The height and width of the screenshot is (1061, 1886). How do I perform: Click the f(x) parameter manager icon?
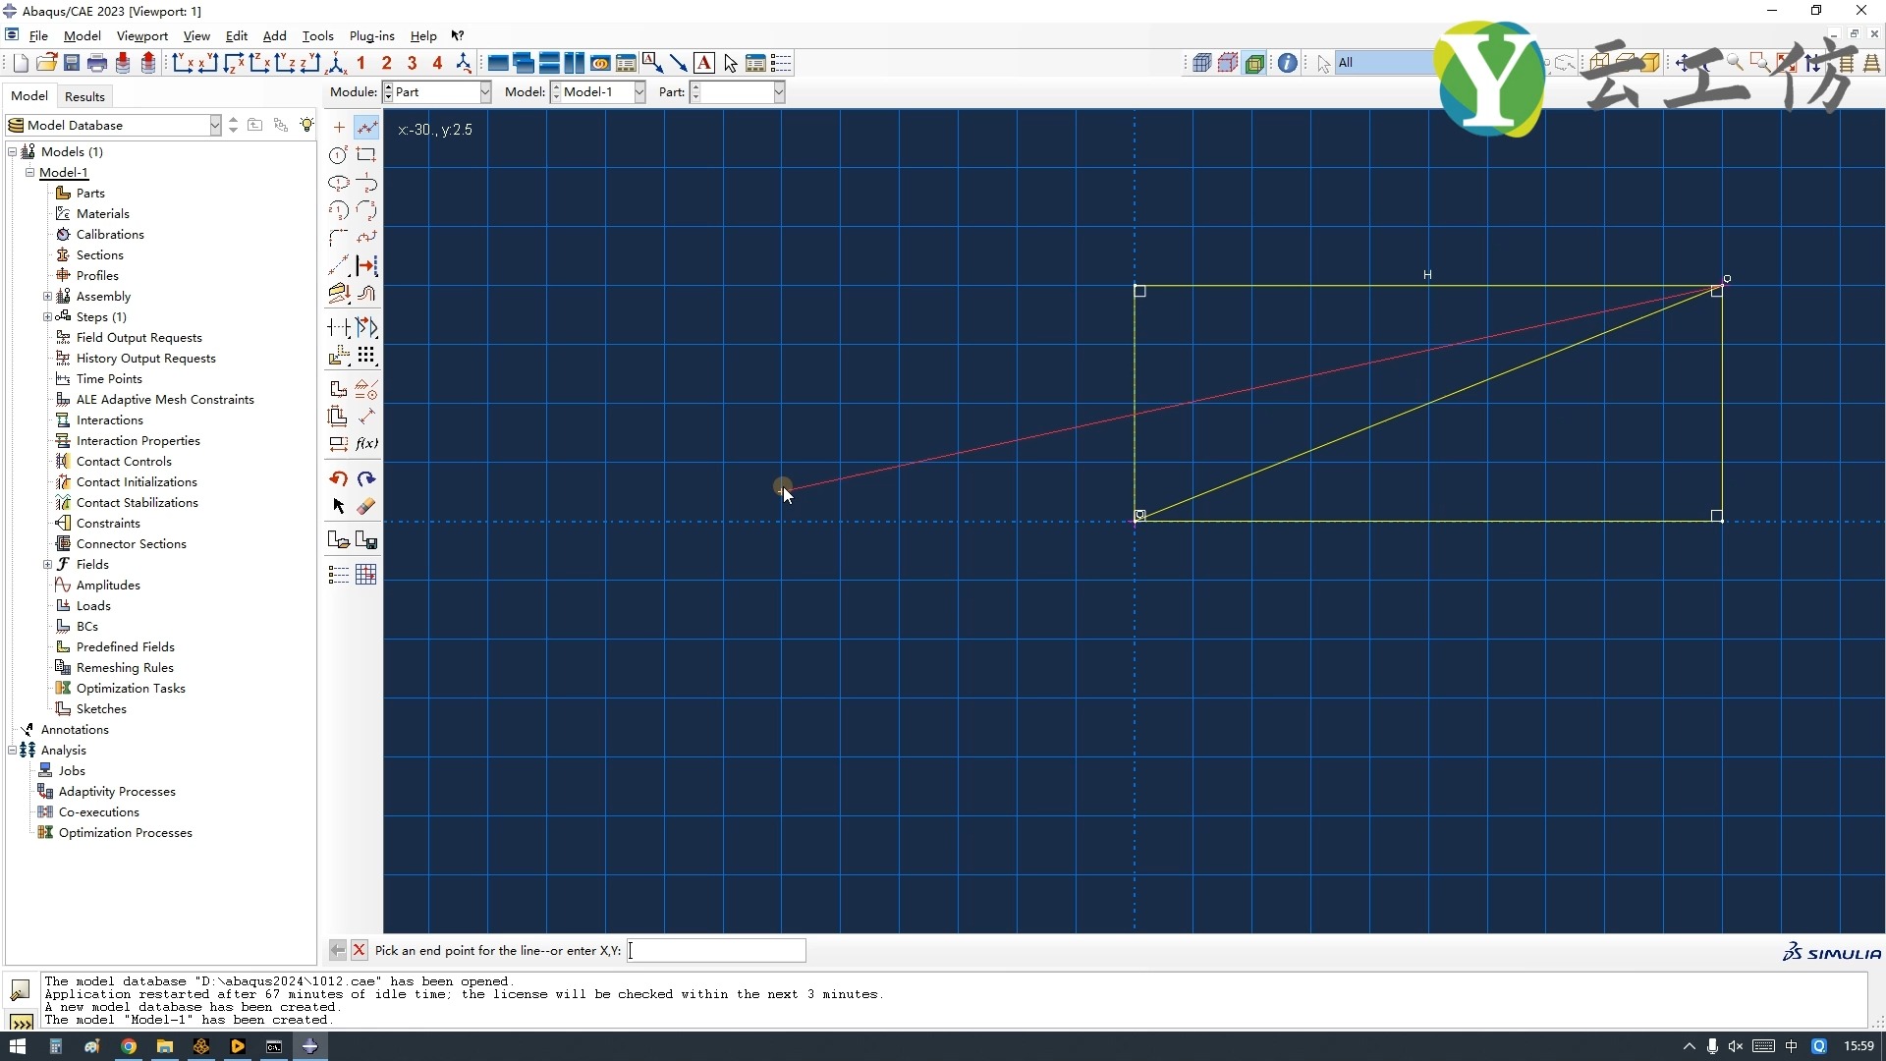tap(366, 443)
